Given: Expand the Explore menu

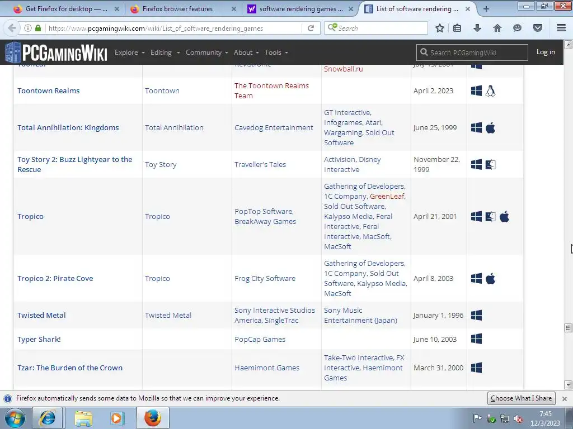Looking at the screenshot, I should pyautogui.click(x=130, y=53).
